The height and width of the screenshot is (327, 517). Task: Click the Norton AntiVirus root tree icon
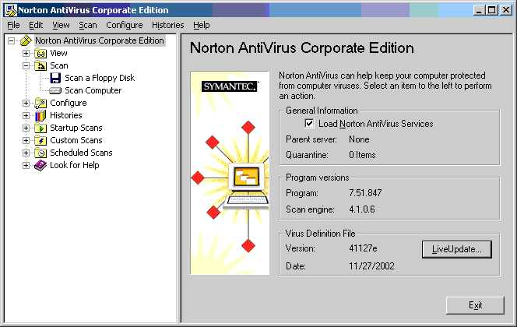point(26,40)
